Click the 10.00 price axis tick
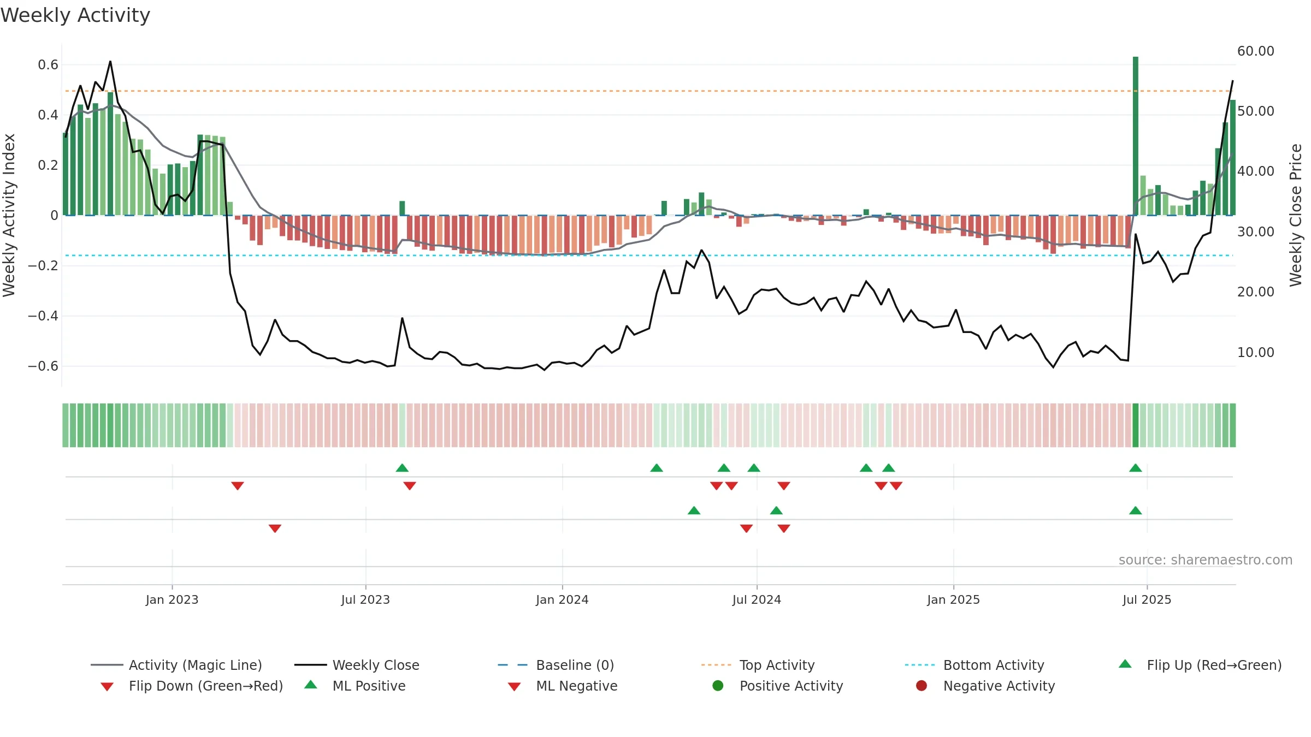Screen dimensions: 1311x737 click(1256, 352)
